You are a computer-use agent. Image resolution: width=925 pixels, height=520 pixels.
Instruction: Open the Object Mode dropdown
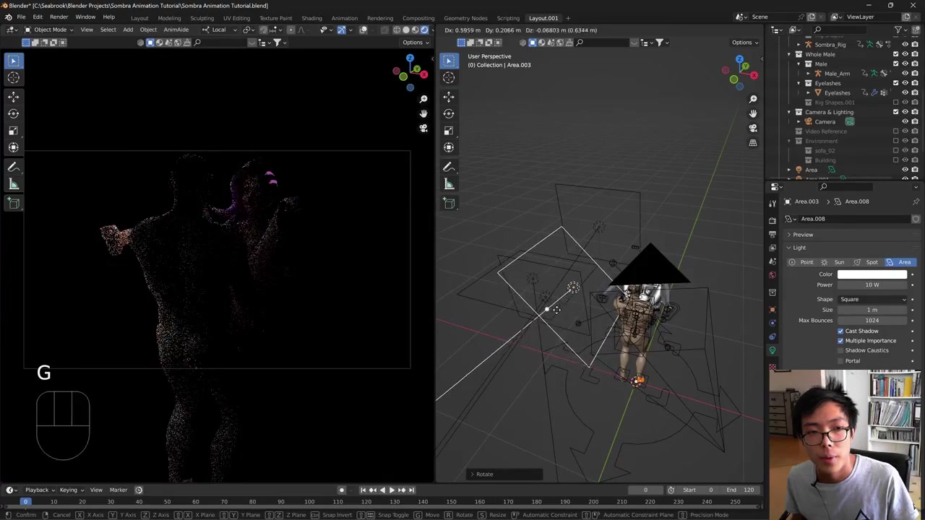(x=48, y=30)
